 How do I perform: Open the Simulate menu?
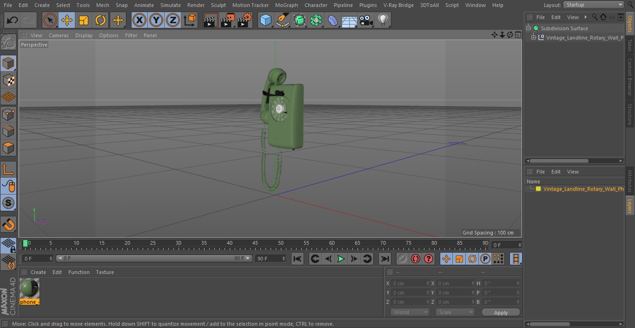point(171,5)
